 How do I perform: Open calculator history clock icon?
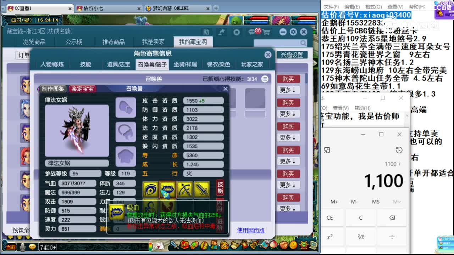(399, 150)
